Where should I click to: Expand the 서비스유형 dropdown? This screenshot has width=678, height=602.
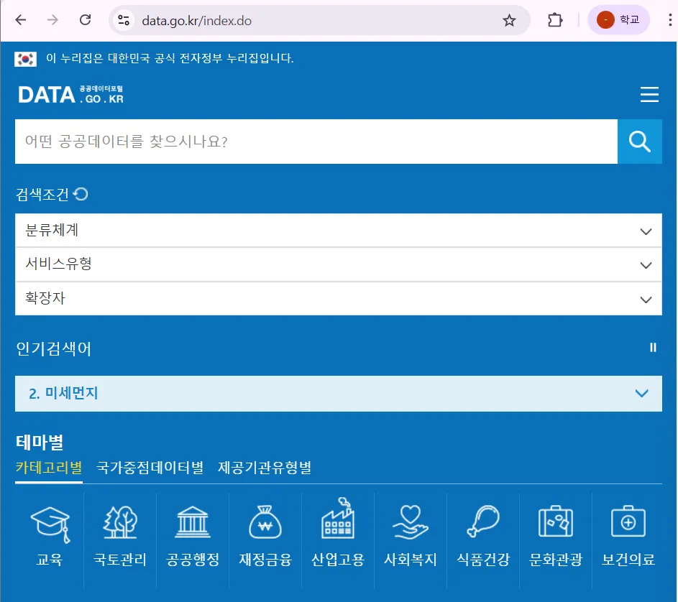339,264
